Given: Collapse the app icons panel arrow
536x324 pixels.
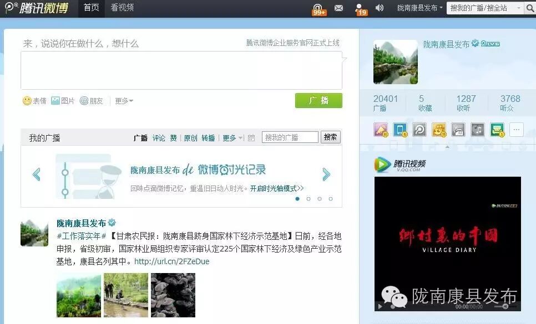Looking at the screenshot, I should tap(447, 147).
